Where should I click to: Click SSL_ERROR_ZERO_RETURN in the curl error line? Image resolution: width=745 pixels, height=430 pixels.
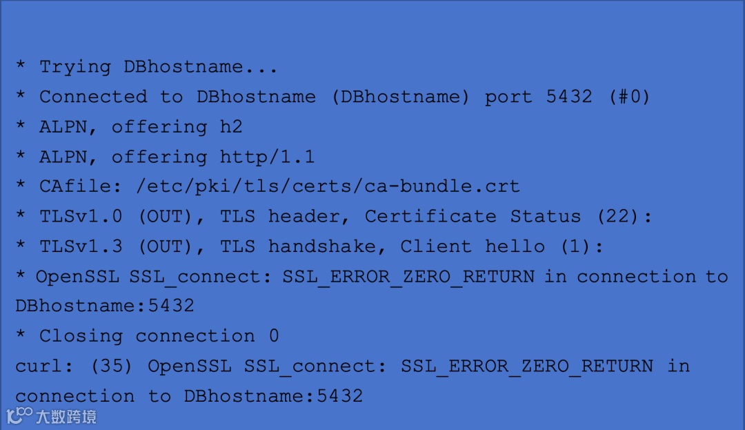[x=526, y=366]
